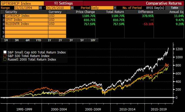The height and width of the screenshot is (112, 185).
Task: Click the 757.59% Price Change value
Action: point(89,24)
